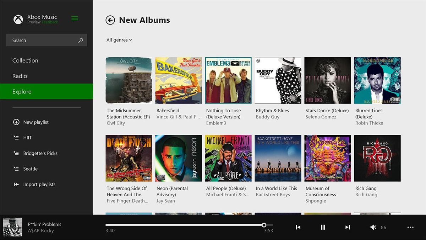Skip to the next track
426x240 pixels.
pyautogui.click(x=347, y=227)
